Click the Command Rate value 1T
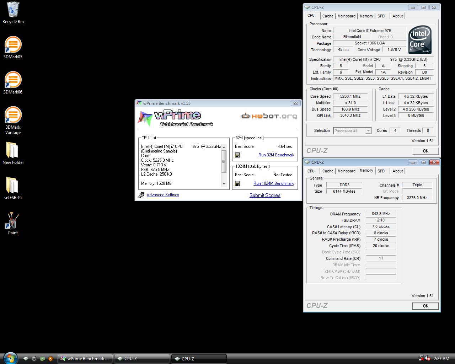The width and height of the screenshot is (455, 364). click(x=381, y=258)
